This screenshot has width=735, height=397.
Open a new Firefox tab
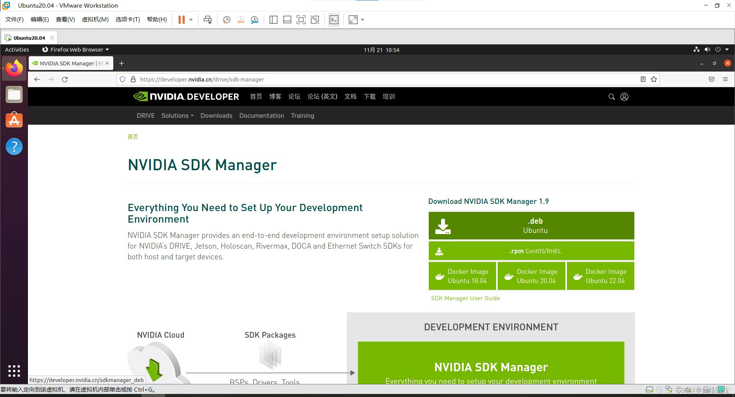121,63
